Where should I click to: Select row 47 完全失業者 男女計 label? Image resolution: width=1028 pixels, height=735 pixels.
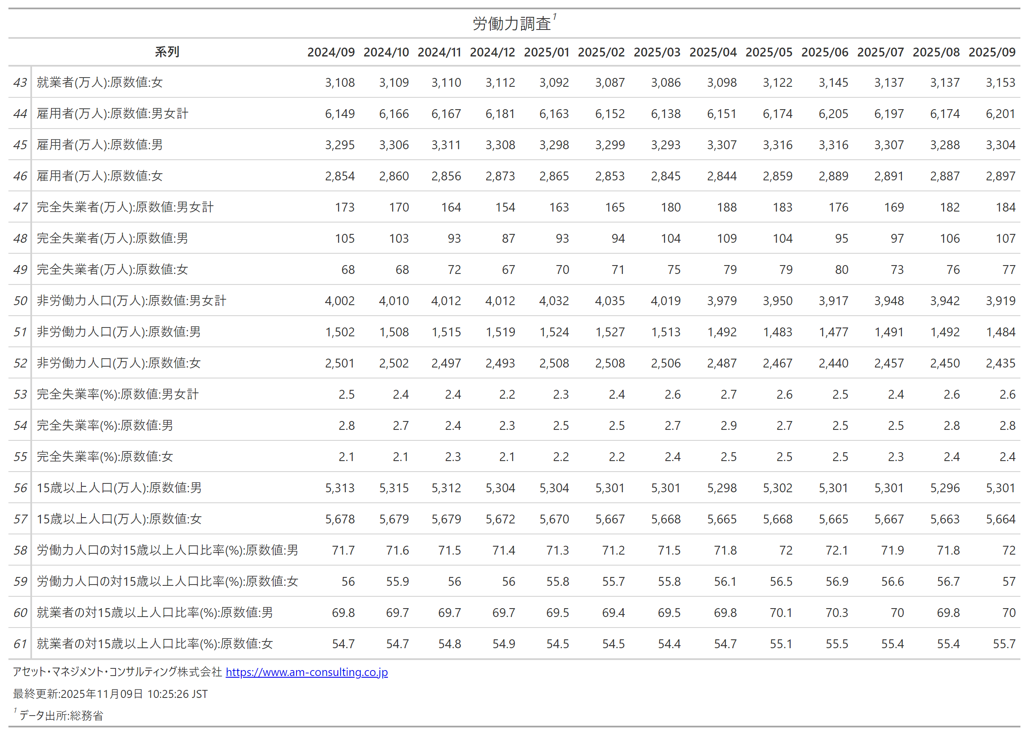pos(125,207)
